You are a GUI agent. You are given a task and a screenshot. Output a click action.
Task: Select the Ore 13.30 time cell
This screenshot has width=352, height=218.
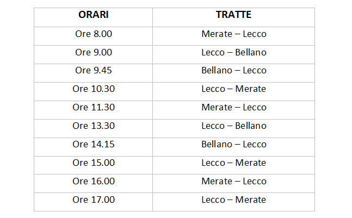93,126
